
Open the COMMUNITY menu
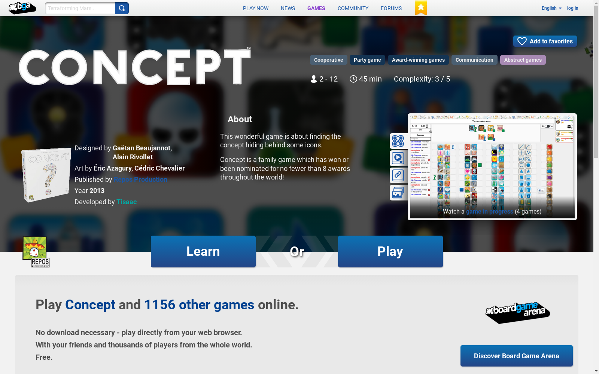coord(353,8)
